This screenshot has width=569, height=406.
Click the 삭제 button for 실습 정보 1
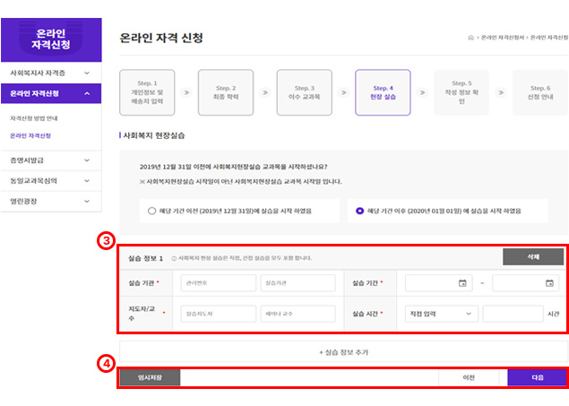click(x=533, y=257)
